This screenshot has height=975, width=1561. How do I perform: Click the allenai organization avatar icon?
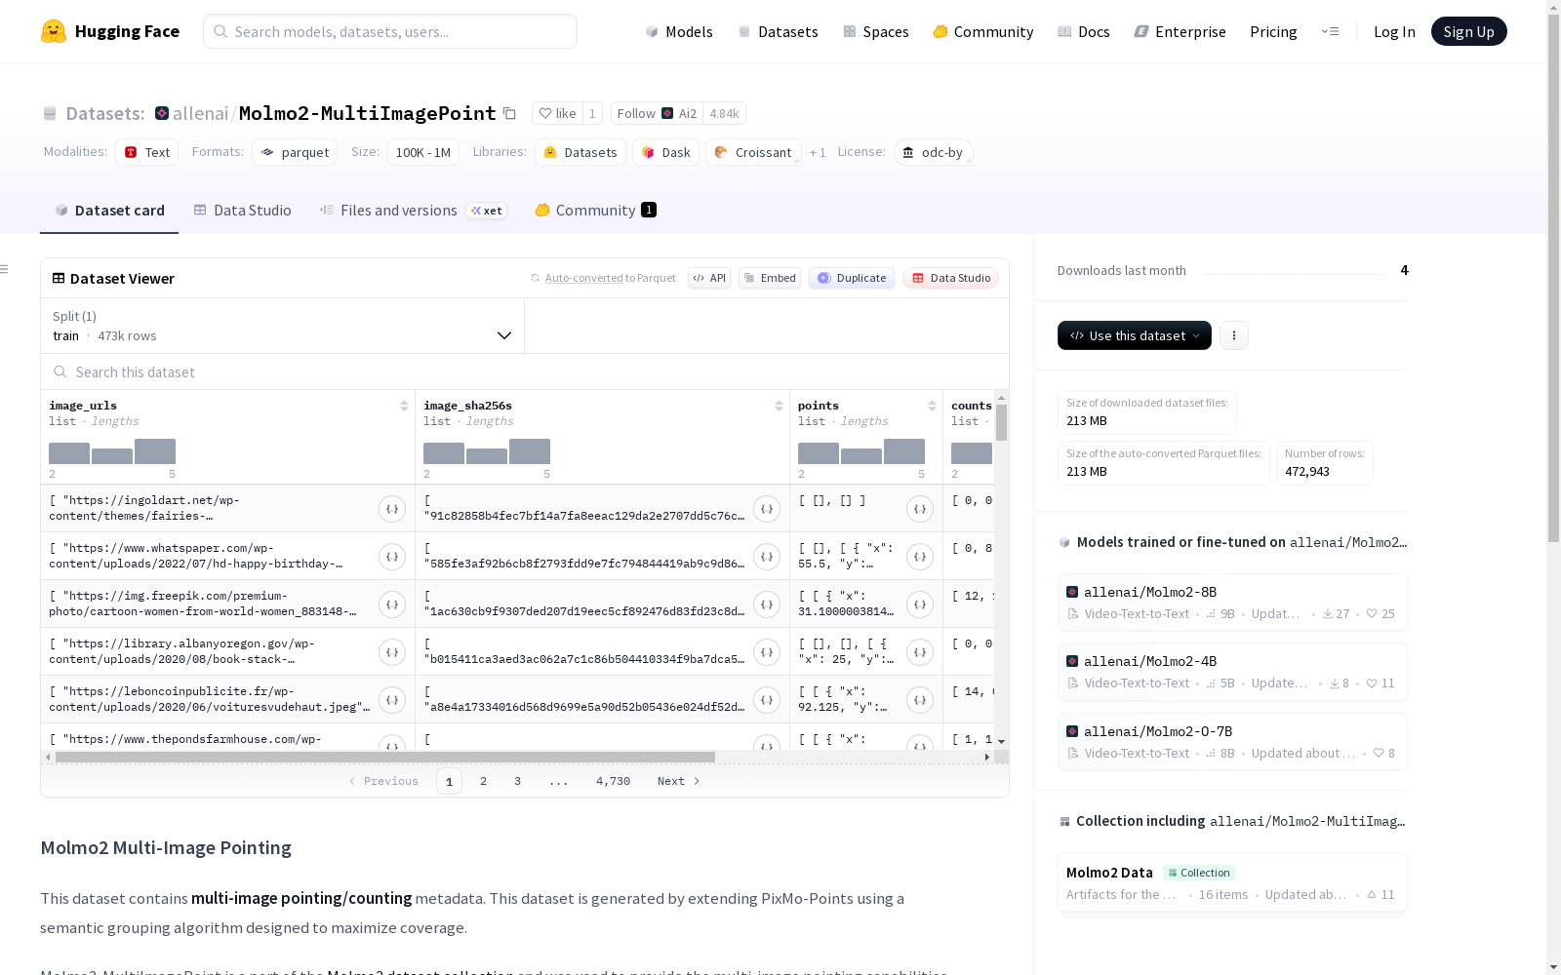(x=162, y=113)
